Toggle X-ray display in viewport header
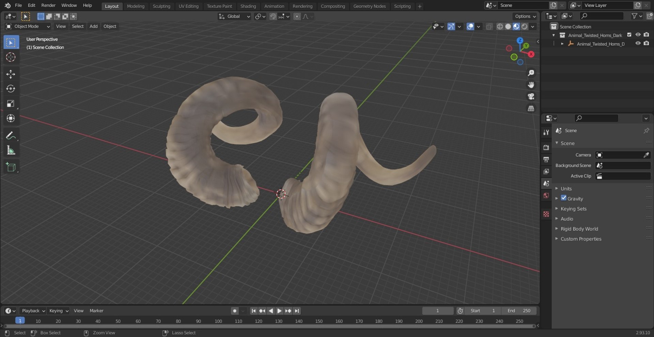Image resolution: width=654 pixels, height=337 pixels. [489, 27]
